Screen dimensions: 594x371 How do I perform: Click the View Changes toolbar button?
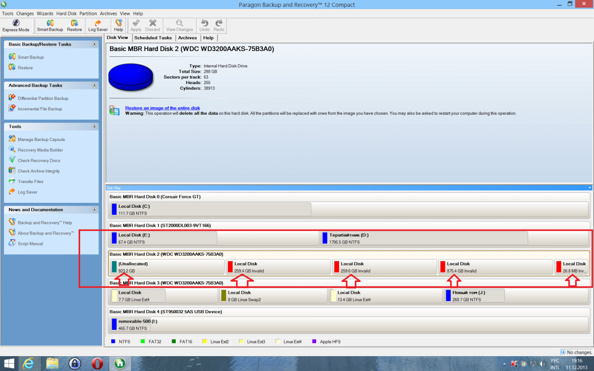[180, 26]
